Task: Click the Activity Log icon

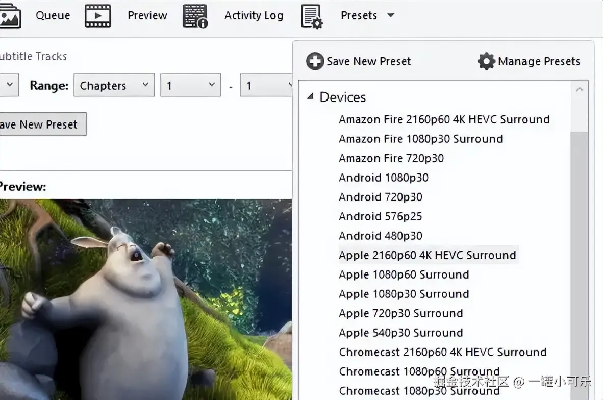Action: coord(195,16)
